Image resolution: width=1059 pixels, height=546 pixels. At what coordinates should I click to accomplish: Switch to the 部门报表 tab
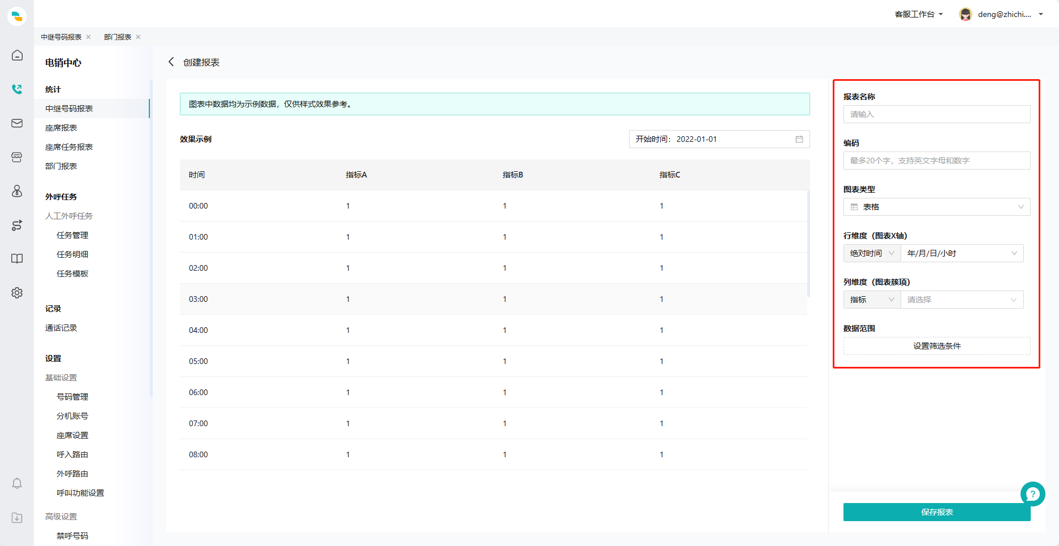(x=118, y=37)
